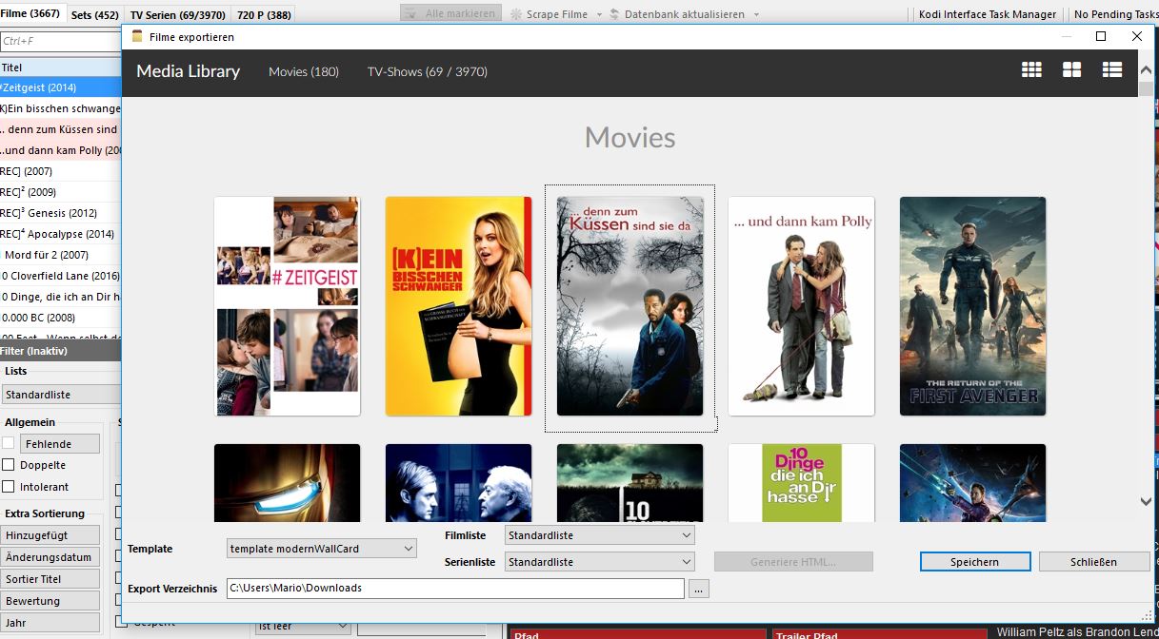The width and height of the screenshot is (1159, 639).
Task: Select the 10 Dinge, die ich an Dir list row
Action: coord(61,297)
